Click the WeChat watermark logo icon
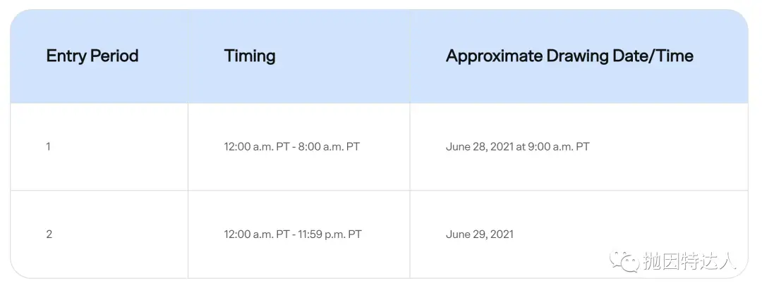This screenshot has height=295, width=762. [624, 261]
